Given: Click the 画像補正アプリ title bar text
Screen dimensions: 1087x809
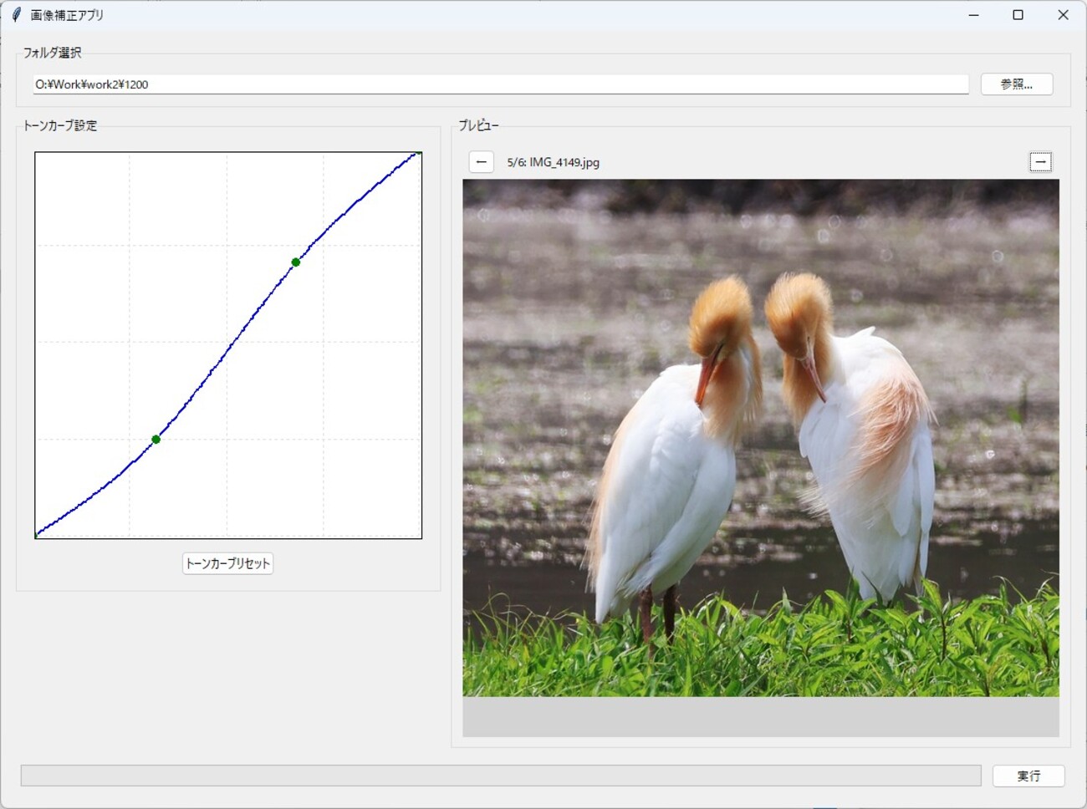Looking at the screenshot, I should (x=67, y=15).
